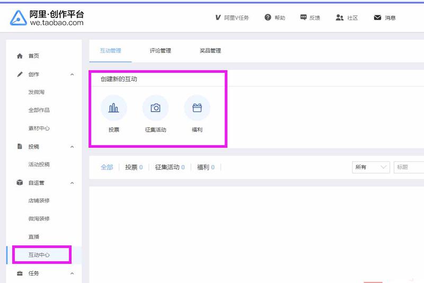The height and width of the screenshot is (283, 424).
Task: Click the briefcase icon next to 任务
Action: [20, 273]
